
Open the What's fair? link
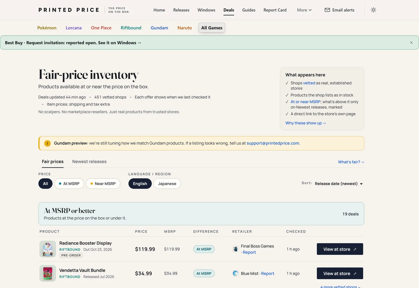click(x=351, y=162)
